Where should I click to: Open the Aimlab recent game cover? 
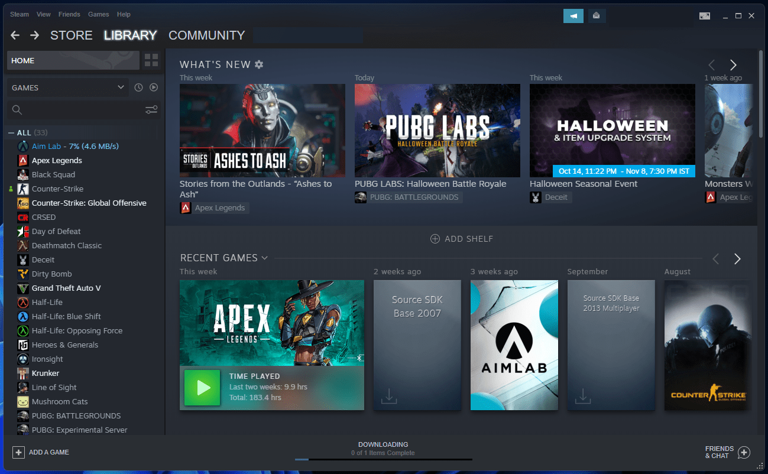(514, 345)
